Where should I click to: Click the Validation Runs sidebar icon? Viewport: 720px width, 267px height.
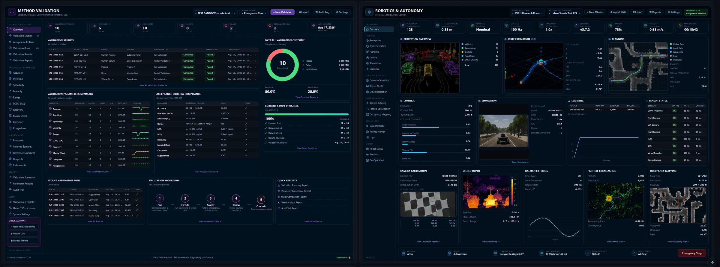click(10, 48)
